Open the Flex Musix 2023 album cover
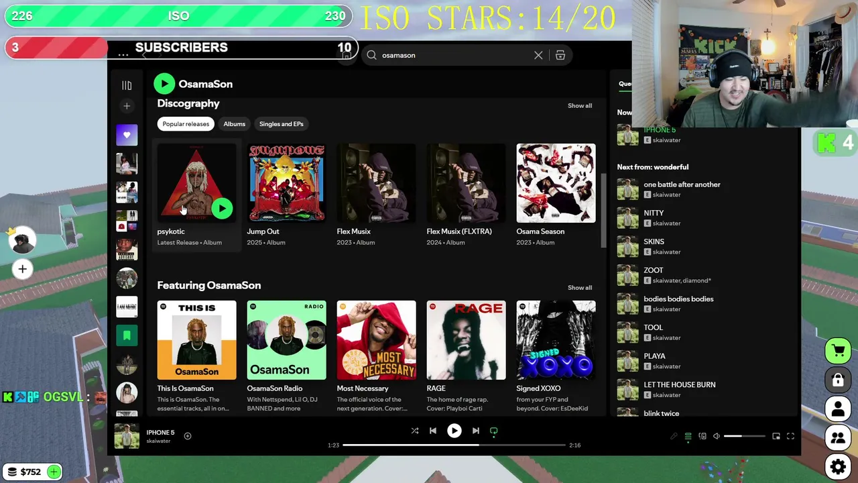858x483 pixels. click(x=376, y=182)
